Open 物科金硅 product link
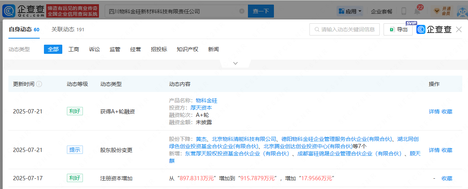 point(207,101)
